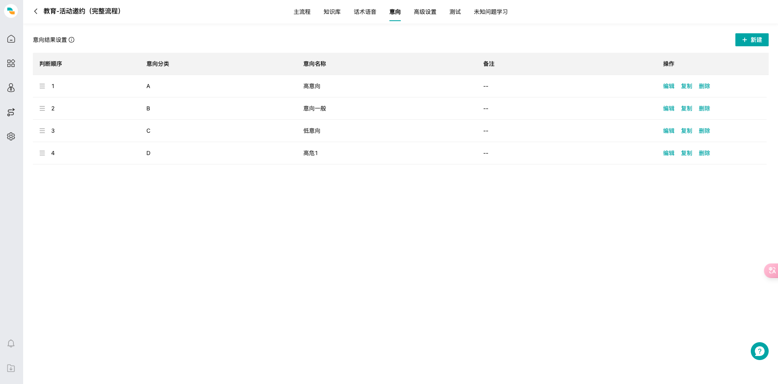
Task: Open the home icon in sidebar
Action: click(x=11, y=39)
